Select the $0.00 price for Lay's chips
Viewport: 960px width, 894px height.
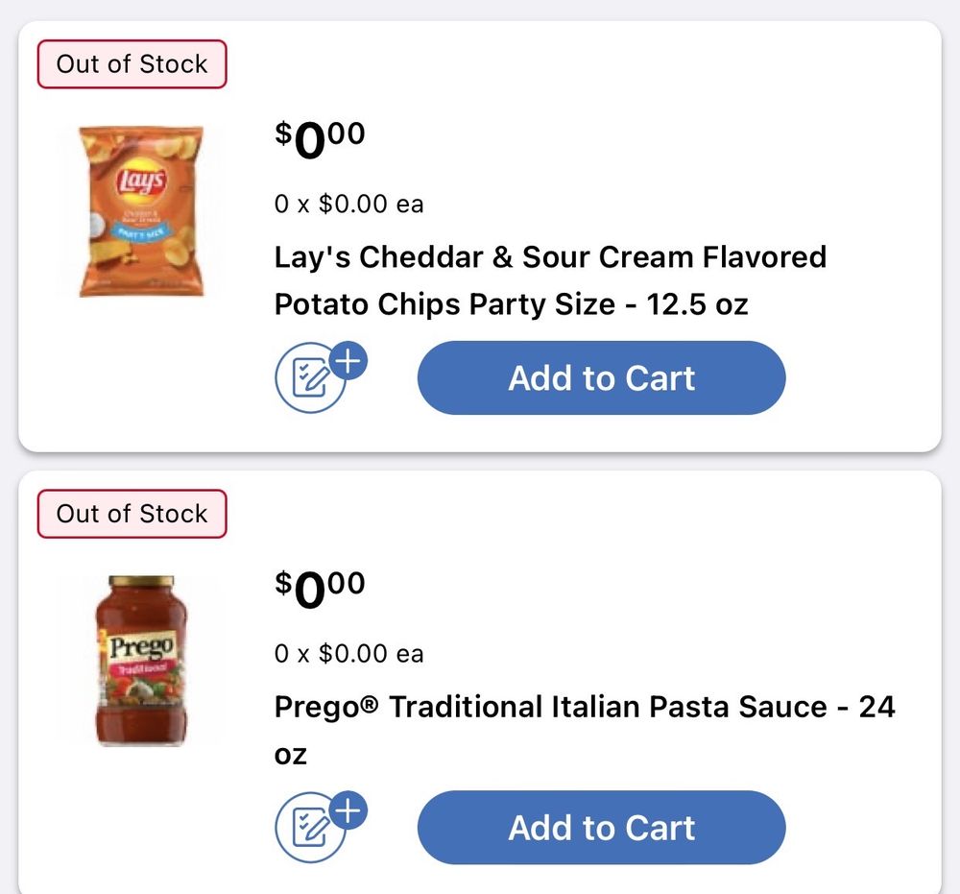click(320, 138)
